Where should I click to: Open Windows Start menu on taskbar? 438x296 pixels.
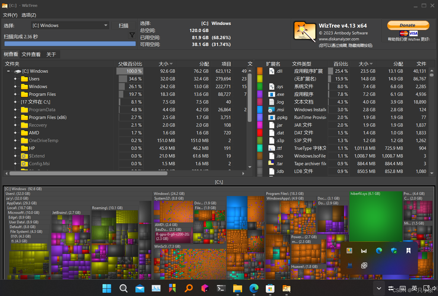(x=107, y=288)
